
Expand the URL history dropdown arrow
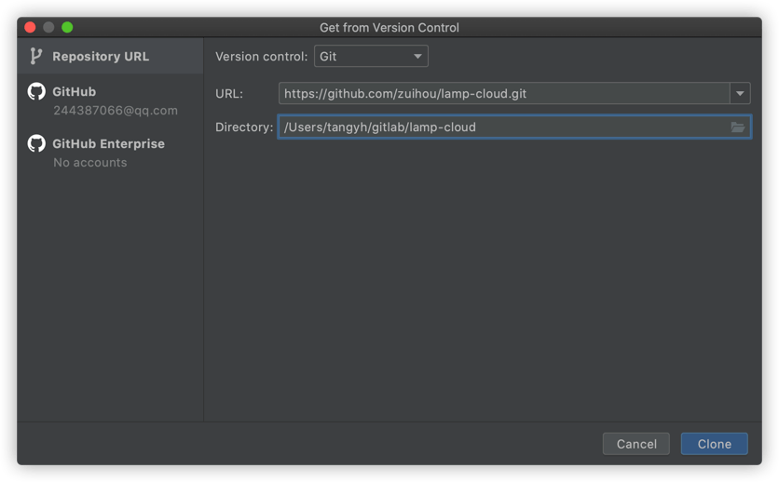click(x=740, y=93)
